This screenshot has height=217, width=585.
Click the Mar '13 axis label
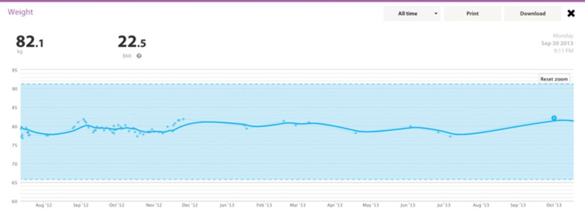point(298,205)
